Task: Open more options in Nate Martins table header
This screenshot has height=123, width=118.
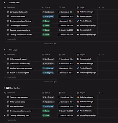Action: [103, 93]
